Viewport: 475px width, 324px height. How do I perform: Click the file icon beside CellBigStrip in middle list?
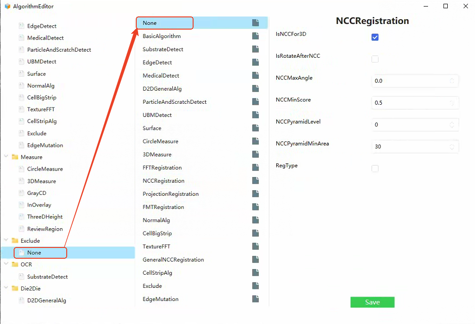(x=256, y=233)
